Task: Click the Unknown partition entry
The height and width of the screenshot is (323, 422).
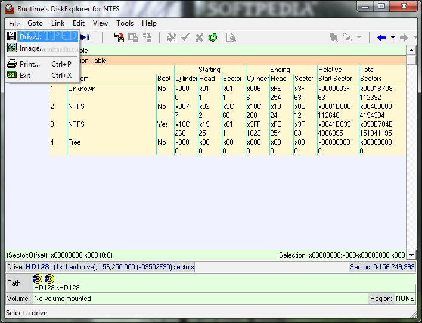Action: click(82, 89)
